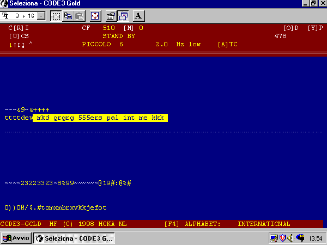This screenshot has width=327, height=245.
Task: Toggle full screen mode icon
Action: (94, 16)
